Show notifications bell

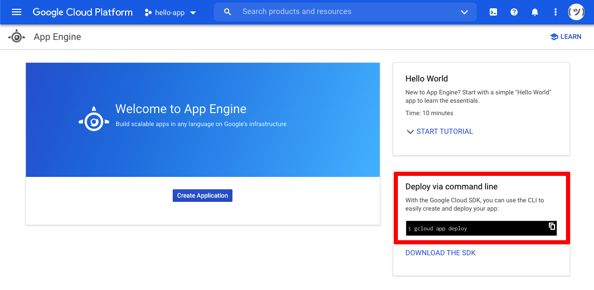click(535, 12)
